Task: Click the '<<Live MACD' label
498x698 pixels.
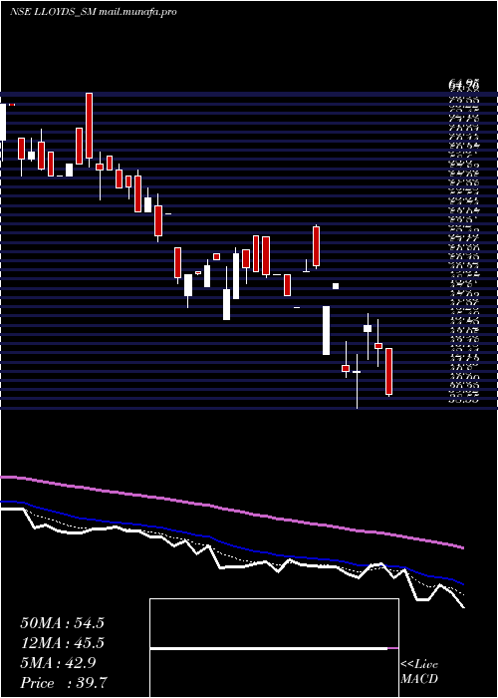Action: tap(419, 671)
